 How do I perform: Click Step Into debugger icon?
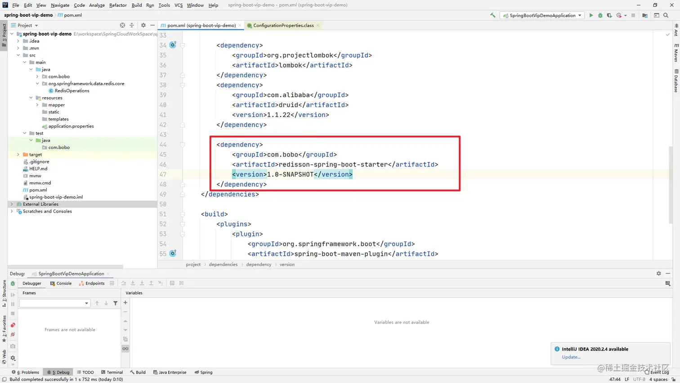pyautogui.click(x=133, y=283)
